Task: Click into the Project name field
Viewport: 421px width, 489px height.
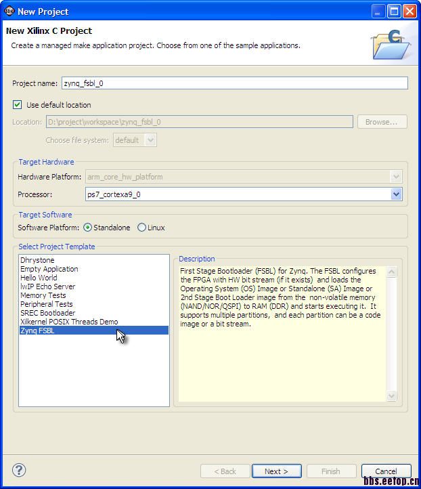Action: [x=235, y=83]
